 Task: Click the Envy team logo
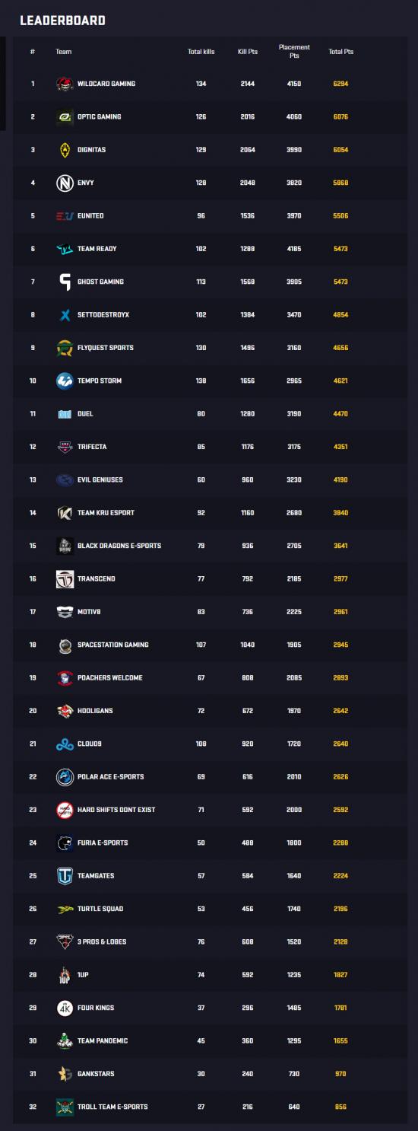65,183
